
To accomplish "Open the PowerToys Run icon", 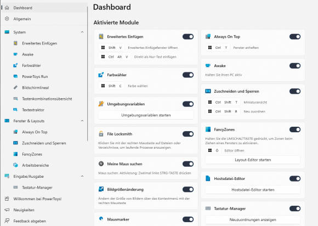I will coord(15,76).
